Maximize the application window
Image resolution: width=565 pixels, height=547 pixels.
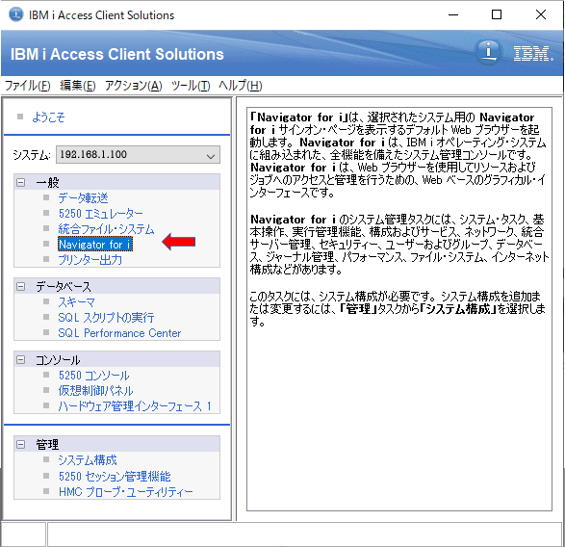click(497, 14)
